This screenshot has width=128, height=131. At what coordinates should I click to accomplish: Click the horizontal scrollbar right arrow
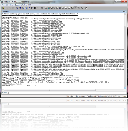[123, 90]
